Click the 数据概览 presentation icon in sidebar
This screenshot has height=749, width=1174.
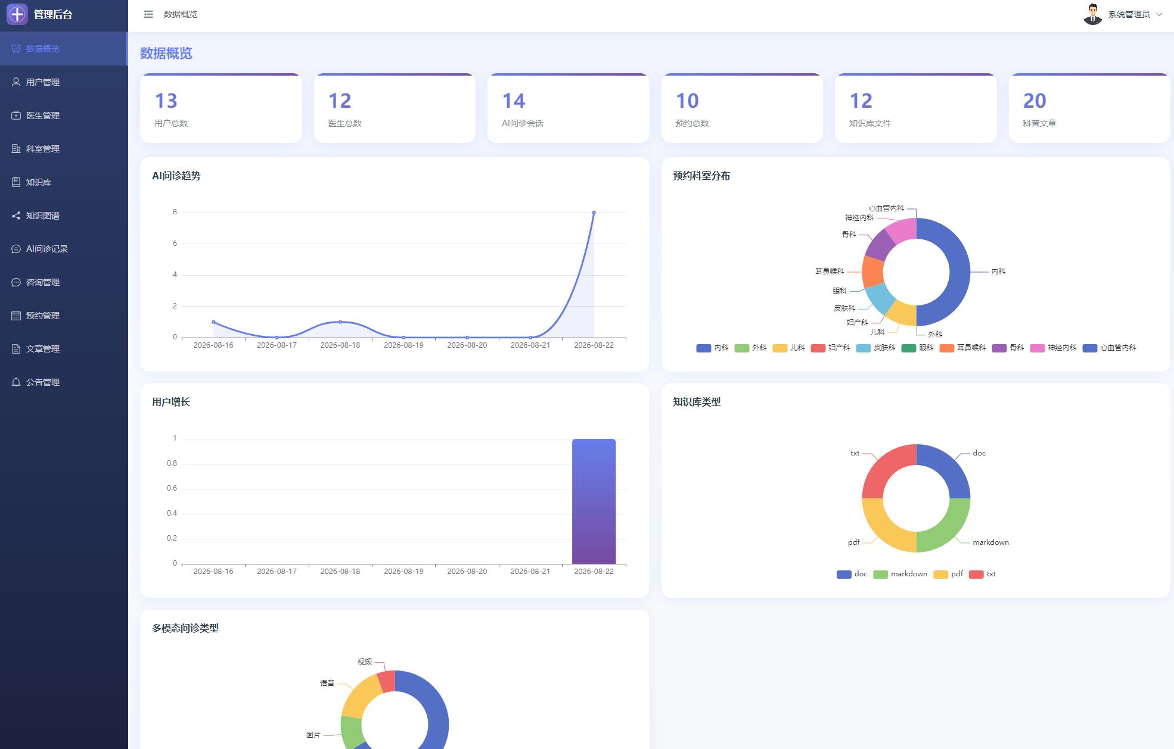[x=16, y=49]
